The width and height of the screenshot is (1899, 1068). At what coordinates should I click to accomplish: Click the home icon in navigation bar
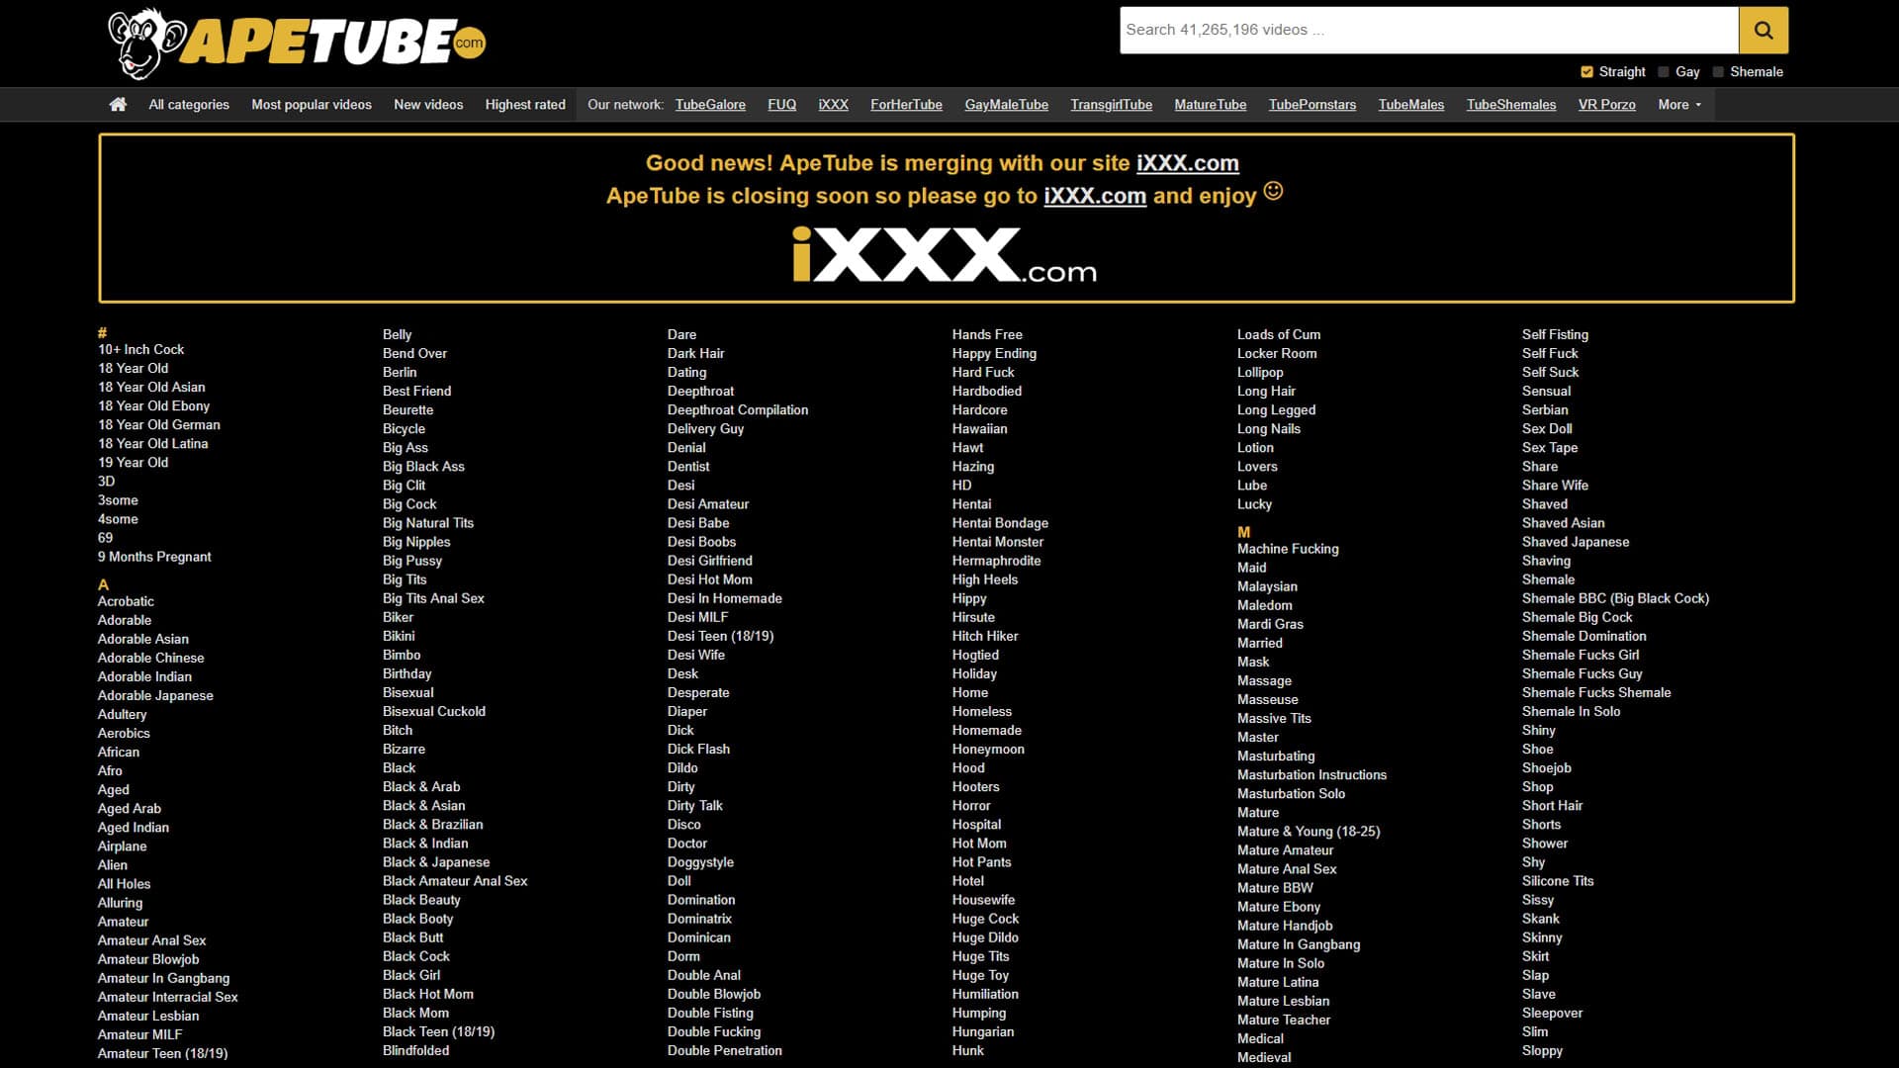(x=118, y=105)
